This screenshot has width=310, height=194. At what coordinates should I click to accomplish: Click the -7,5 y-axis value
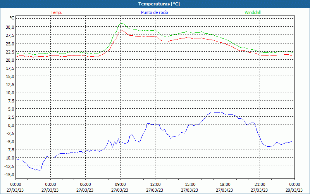[10, 150]
